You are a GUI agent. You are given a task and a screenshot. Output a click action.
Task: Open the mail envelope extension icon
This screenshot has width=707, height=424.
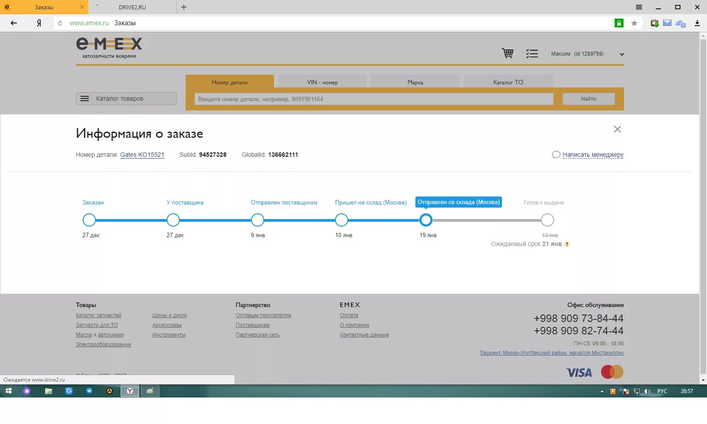tap(667, 23)
